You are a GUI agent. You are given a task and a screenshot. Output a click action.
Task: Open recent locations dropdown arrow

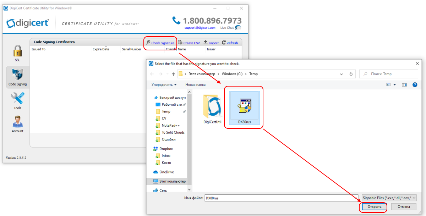(x=167, y=74)
